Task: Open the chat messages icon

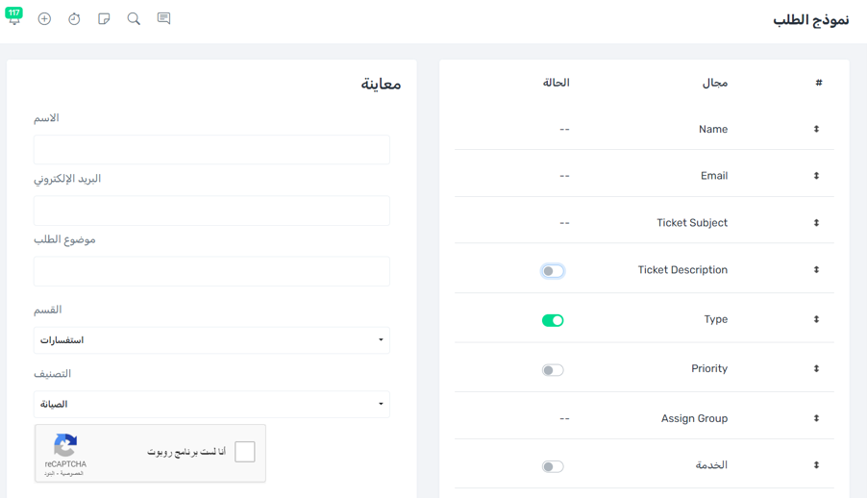Action: pyautogui.click(x=163, y=19)
